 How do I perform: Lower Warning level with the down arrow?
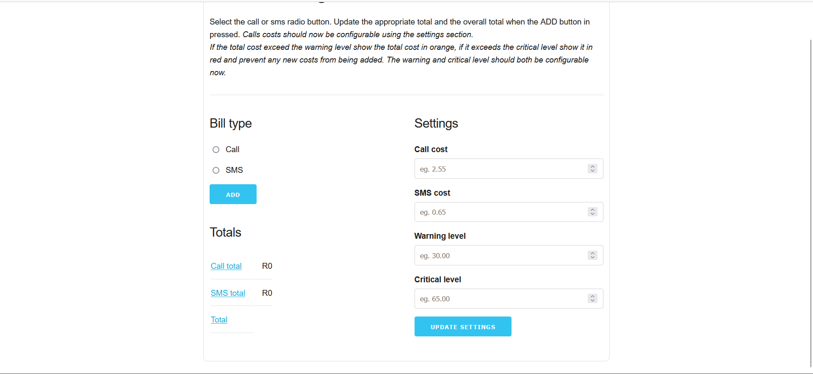592,258
